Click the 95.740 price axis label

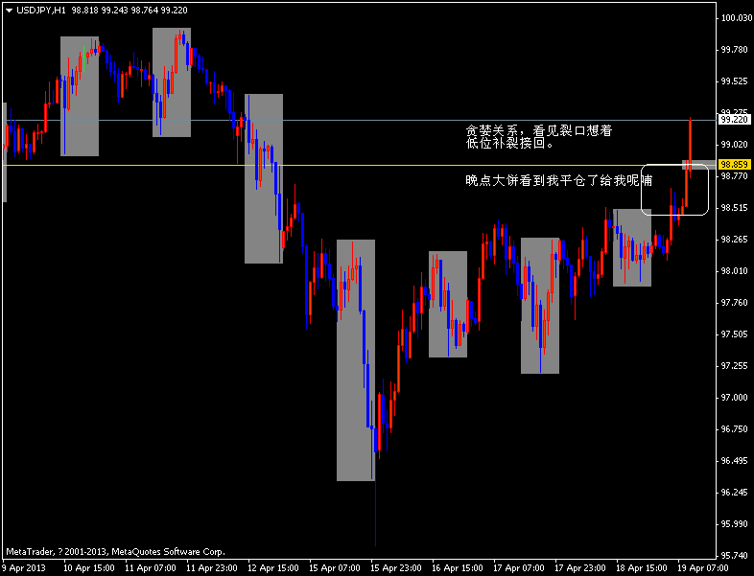pos(734,555)
